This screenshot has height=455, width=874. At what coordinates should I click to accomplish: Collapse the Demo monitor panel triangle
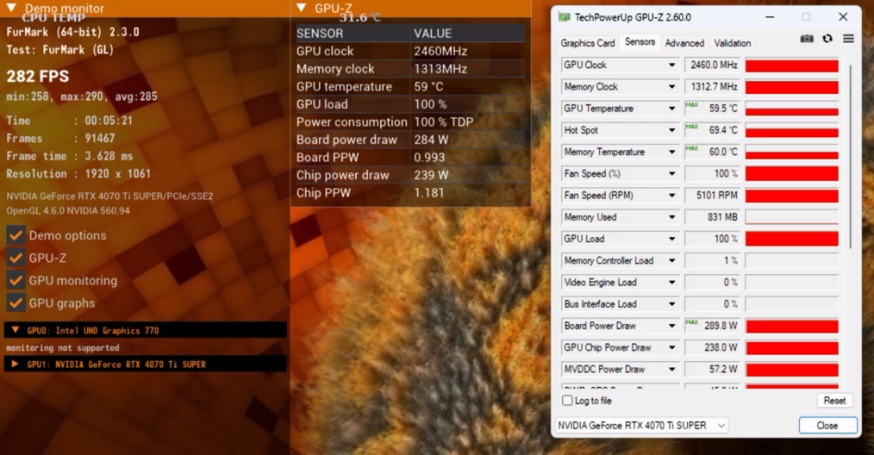pyautogui.click(x=11, y=8)
